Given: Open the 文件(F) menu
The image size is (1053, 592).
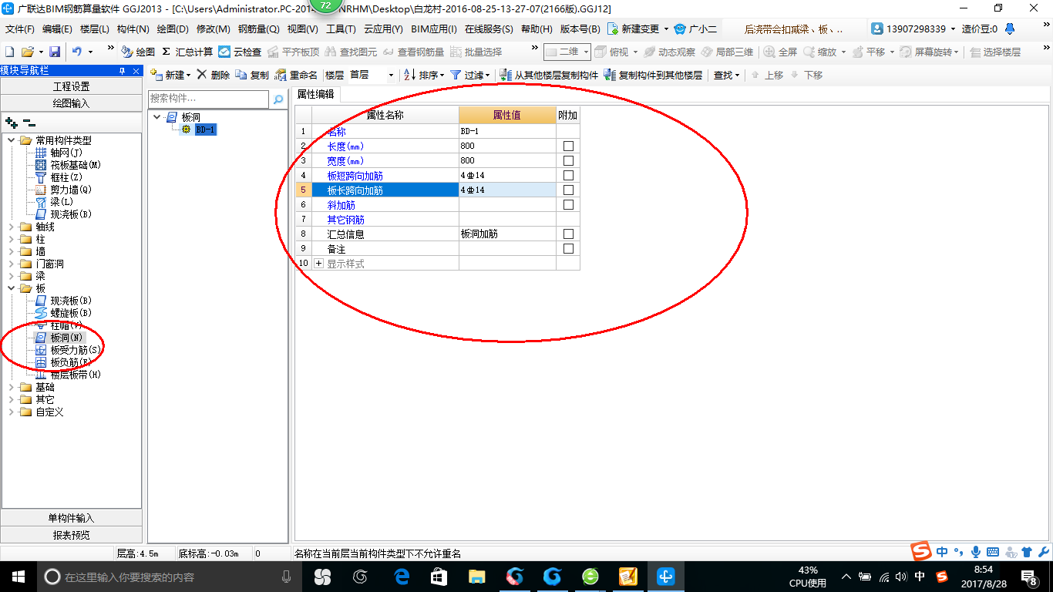Looking at the screenshot, I should click(x=20, y=29).
